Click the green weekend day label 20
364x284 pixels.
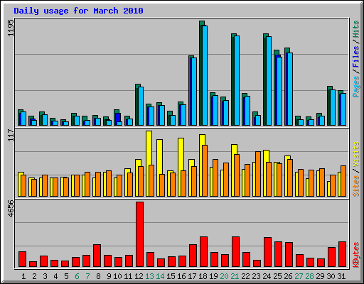(224, 276)
